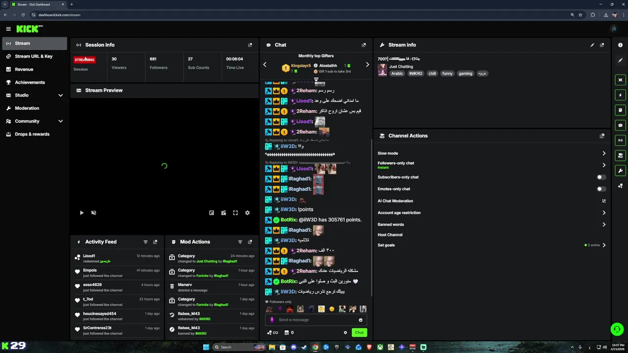Click the gaming stream tag
The width and height of the screenshot is (628, 353).
465,74
